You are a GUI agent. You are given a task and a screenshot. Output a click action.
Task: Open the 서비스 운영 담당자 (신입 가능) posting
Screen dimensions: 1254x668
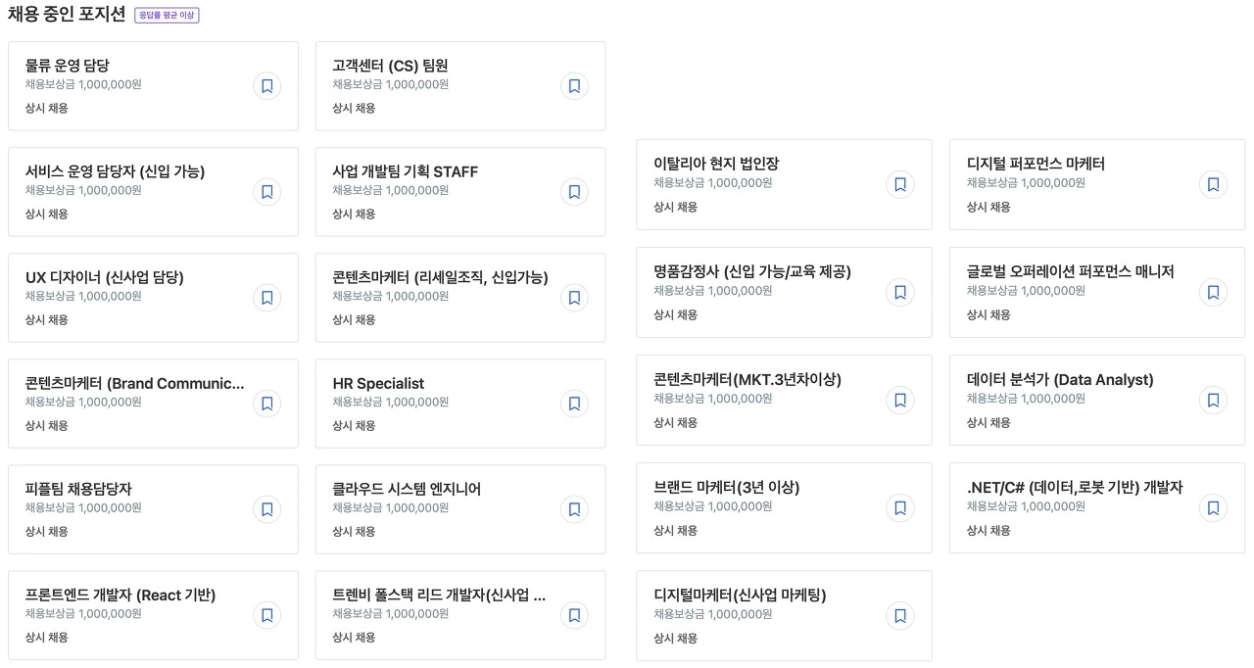point(153,192)
